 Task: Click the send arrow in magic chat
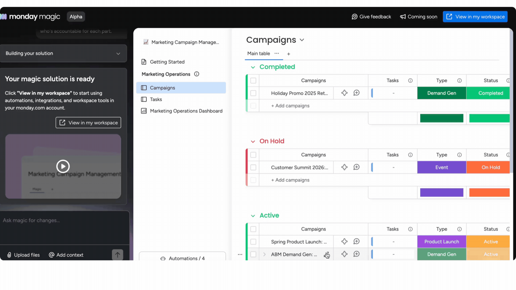117,255
